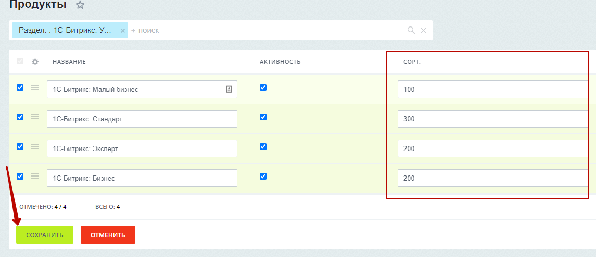Sort by Сорт. column header

tap(412, 62)
